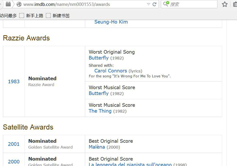Open the 新建书签 bookmark item
This screenshot has width=237, height=166.
click(x=61, y=16)
